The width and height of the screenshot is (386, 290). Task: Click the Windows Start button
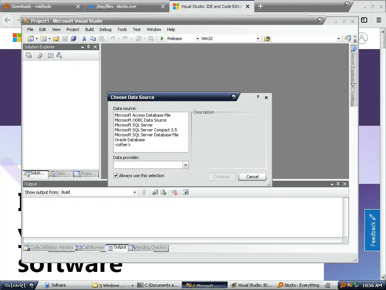(x=19, y=285)
